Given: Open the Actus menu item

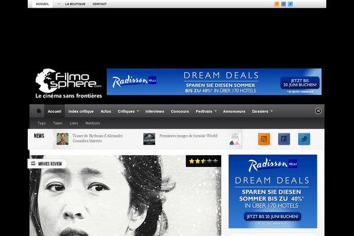Looking at the screenshot, I should (106, 112).
